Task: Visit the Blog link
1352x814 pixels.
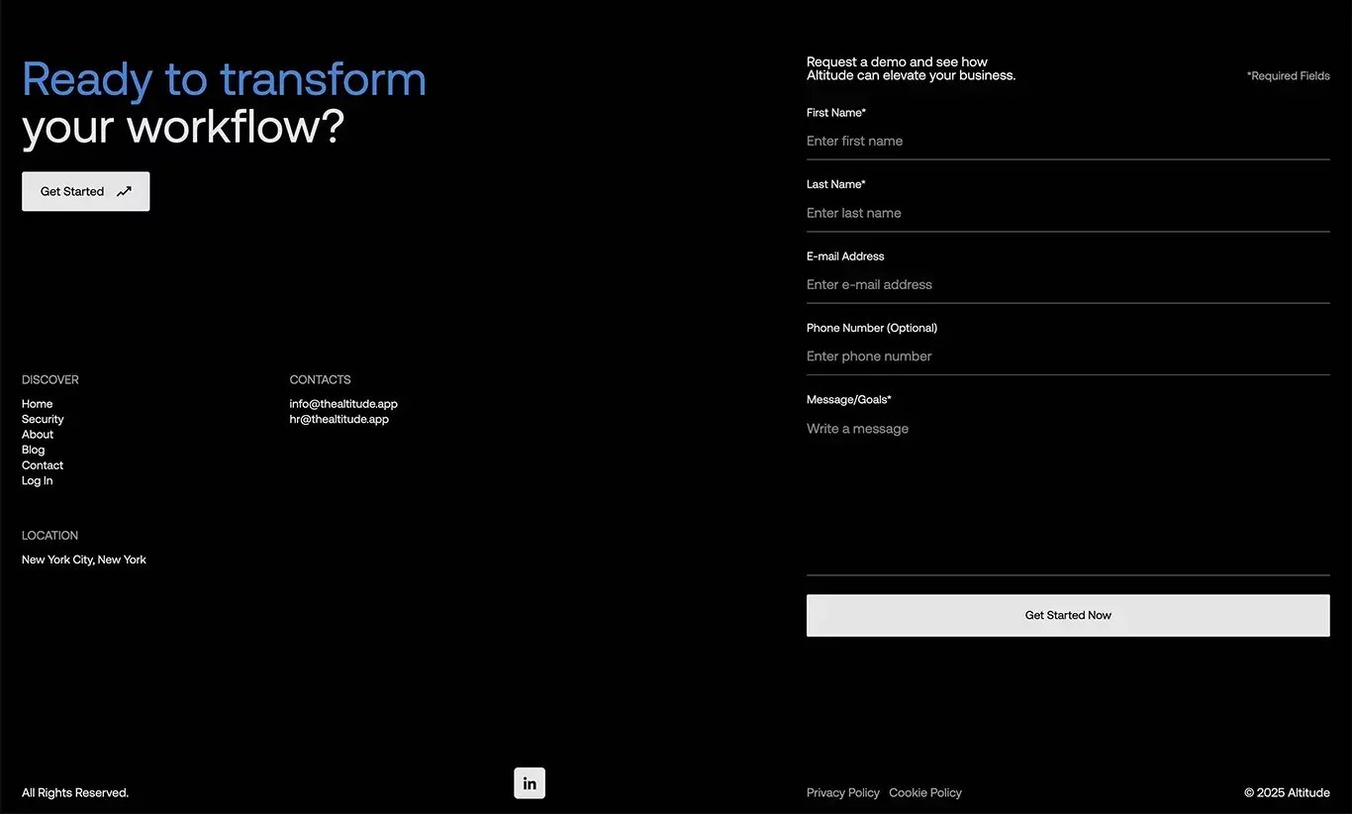Action: coord(34,450)
